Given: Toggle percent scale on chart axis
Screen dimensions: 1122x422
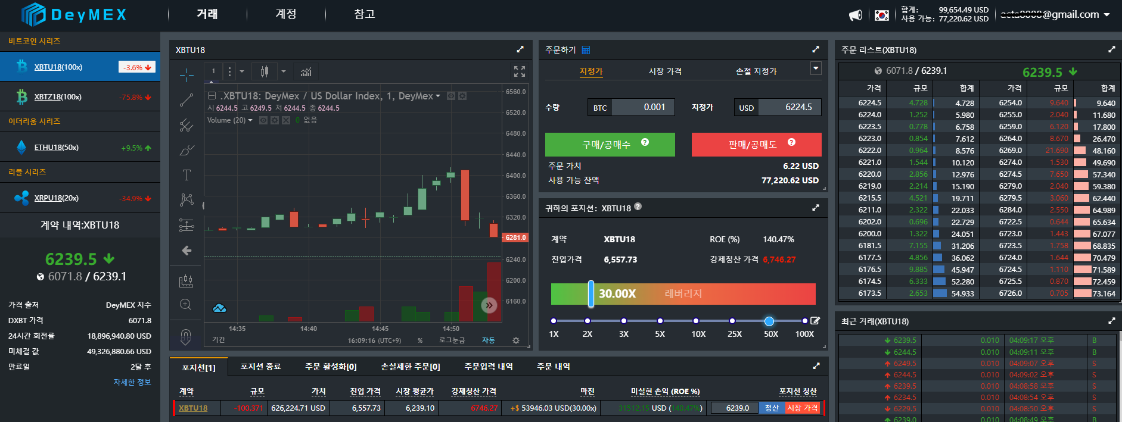Looking at the screenshot, I should coord(420,340).
